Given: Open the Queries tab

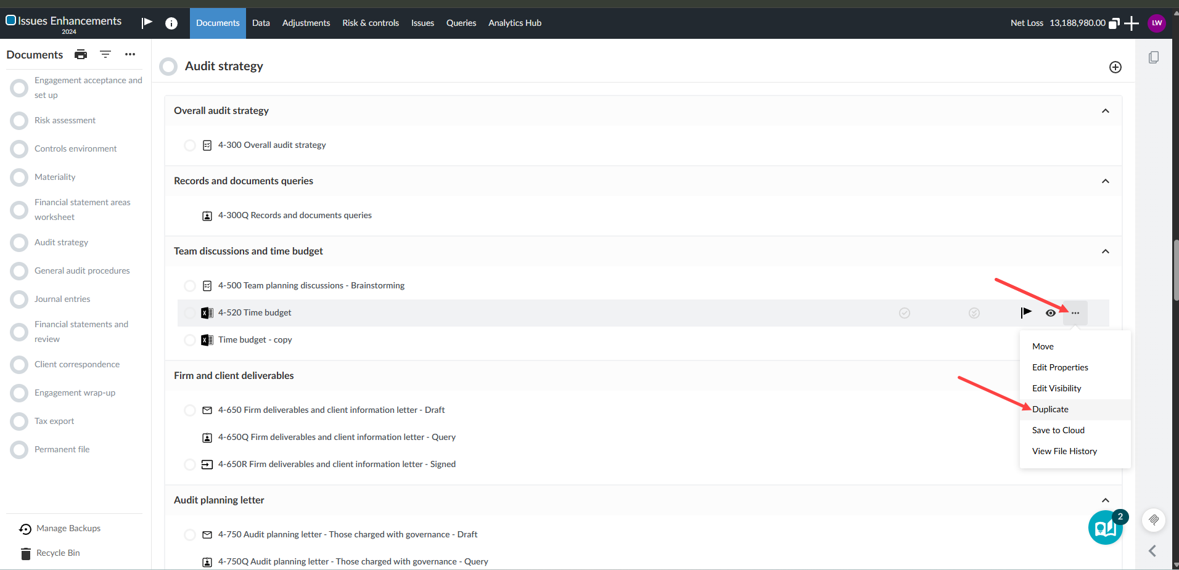Looking at the screenshot, I should (461, 23).
